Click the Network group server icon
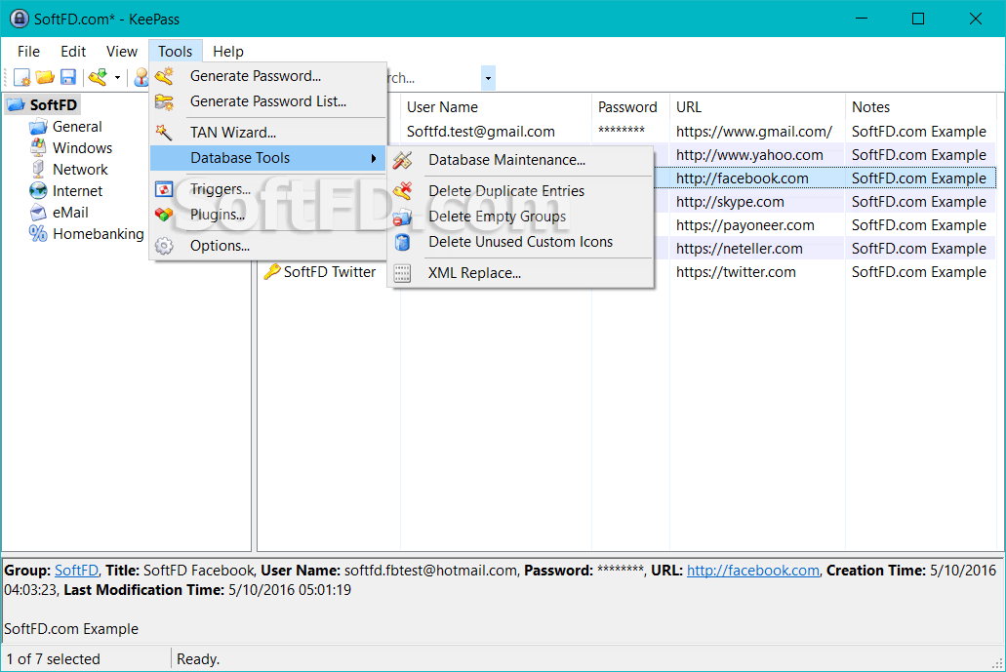This screenshot has width=1006, height=672. click(38, 170)
